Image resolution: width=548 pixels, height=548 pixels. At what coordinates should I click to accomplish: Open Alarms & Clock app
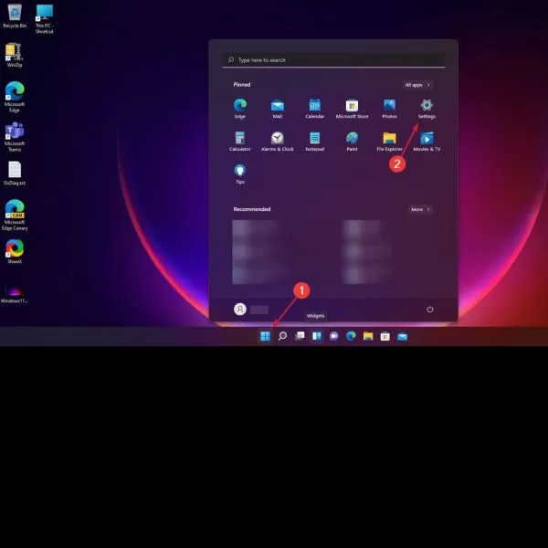pyautogui.click(x=277, y=142)
